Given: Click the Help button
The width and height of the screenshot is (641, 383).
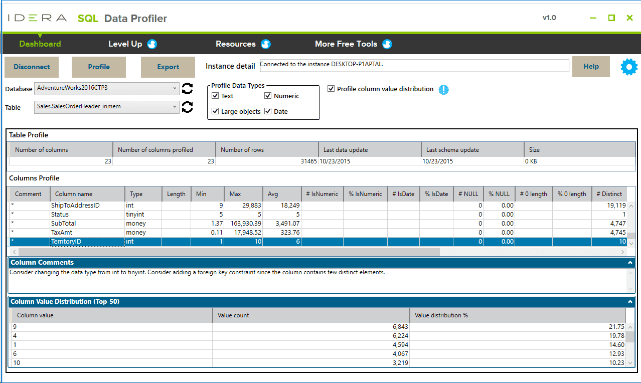Looking at the screenshot, I should (591, 66).
